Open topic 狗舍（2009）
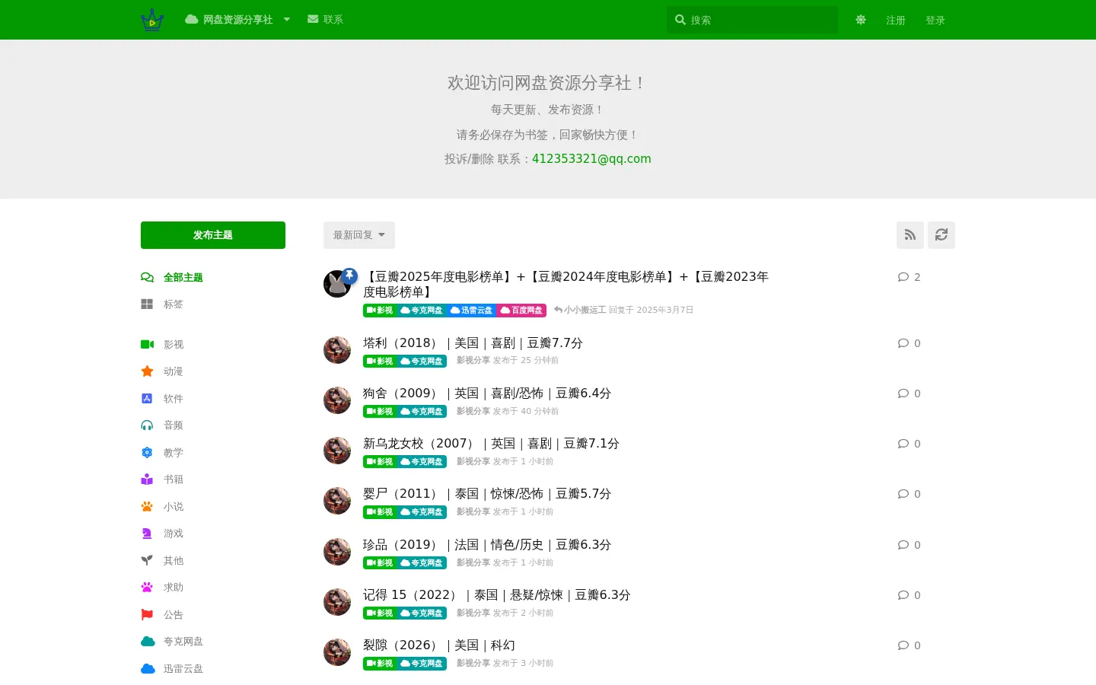 point(487,393)
